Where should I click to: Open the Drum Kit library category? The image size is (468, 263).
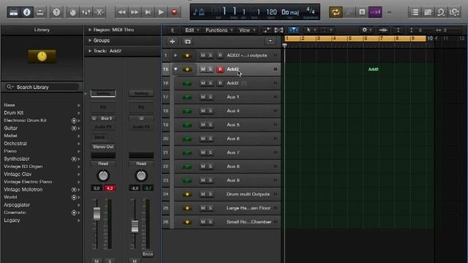click(42, 113)
